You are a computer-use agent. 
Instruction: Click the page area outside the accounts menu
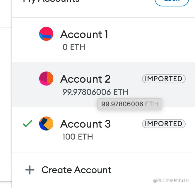click(5, 88)
